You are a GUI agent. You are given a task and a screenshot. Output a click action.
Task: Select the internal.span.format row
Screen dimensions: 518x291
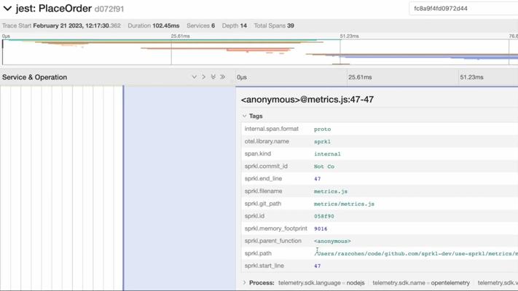tap(380, 129)
